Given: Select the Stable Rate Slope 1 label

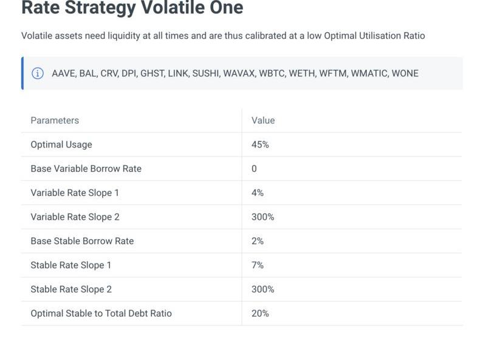Looking at the screenshot, I should (71, 265).
